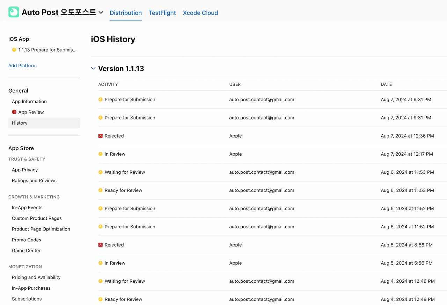Go to In-App Purchases
447x305 pixels.
point(31,288)
